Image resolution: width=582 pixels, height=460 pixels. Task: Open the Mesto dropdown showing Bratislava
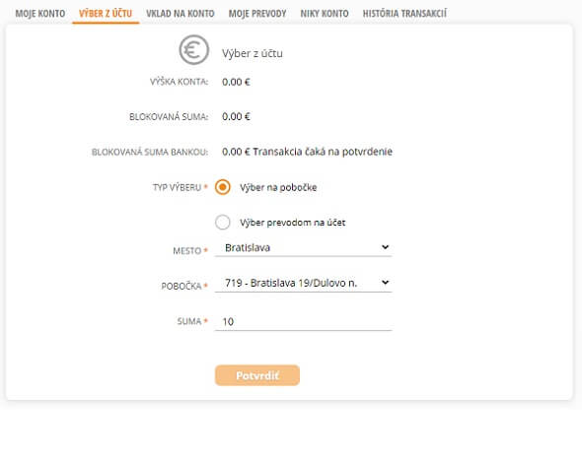(x=303, y=247)
